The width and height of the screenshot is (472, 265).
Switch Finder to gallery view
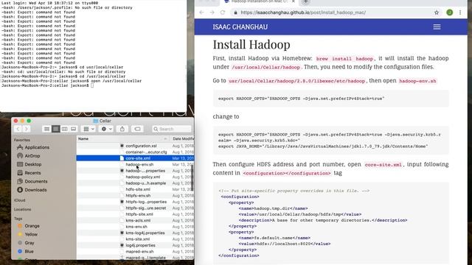pos(73,129)
